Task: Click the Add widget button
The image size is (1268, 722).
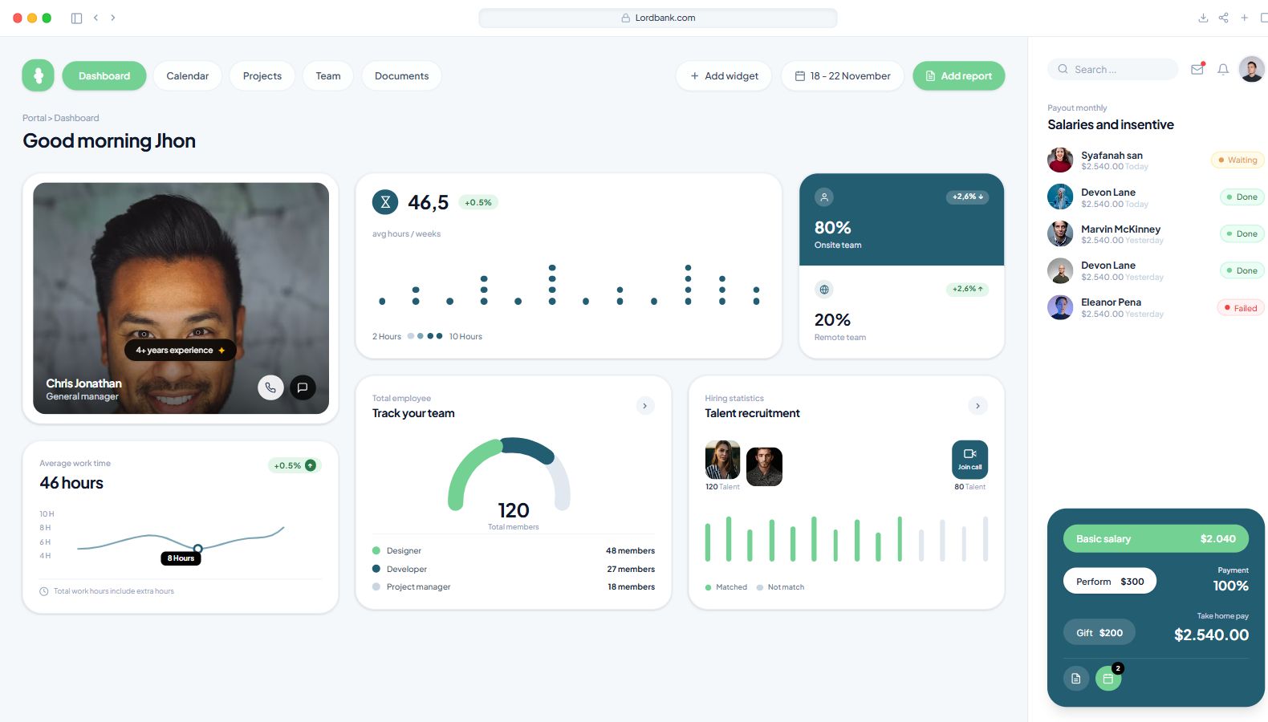Action: click(x=724, y=75)
